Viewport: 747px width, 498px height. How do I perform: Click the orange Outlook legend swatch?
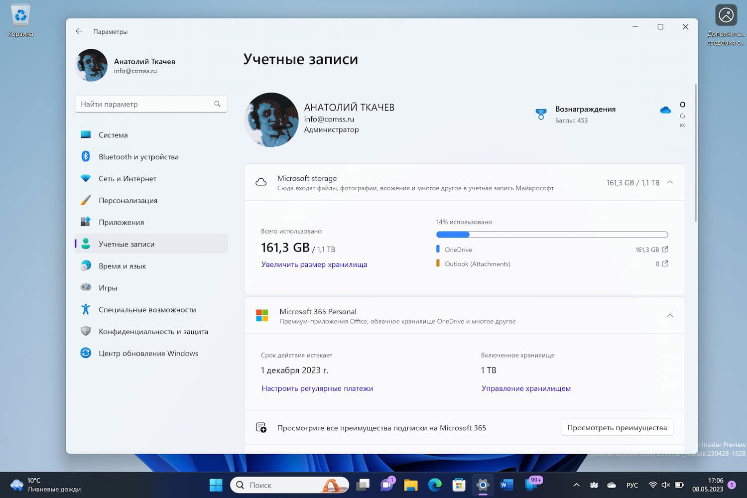(x=438, y=263)
